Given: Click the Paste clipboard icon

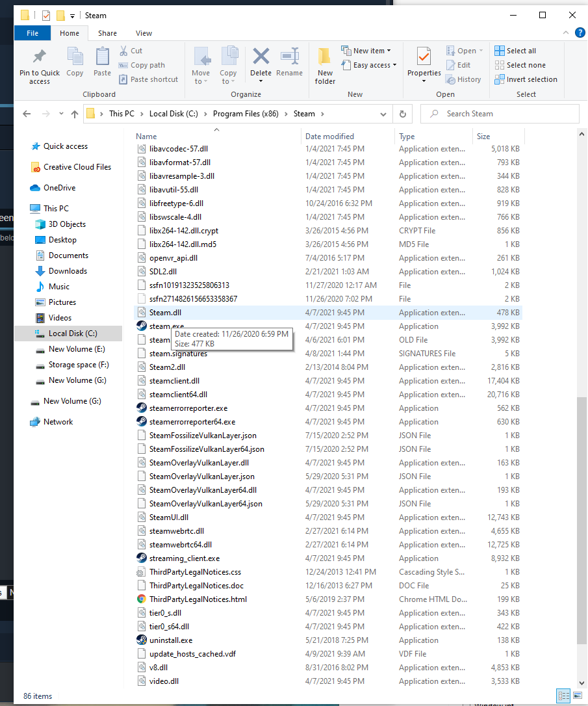Looking at the screenshot, I should coord(102,57).
